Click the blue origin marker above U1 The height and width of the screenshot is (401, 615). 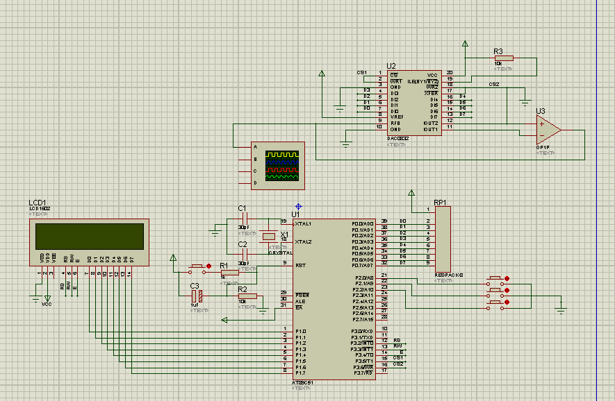299,206
